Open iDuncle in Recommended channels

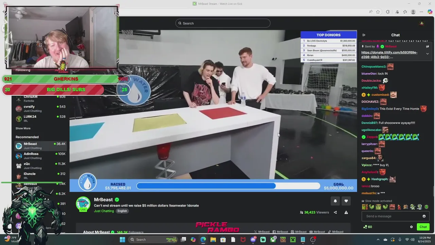40,176
